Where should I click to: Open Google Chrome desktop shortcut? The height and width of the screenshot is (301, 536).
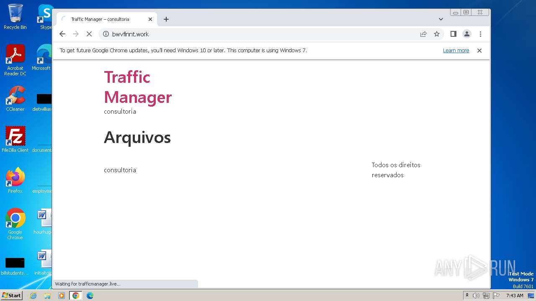pyautogui.click(x=15, y=224)
